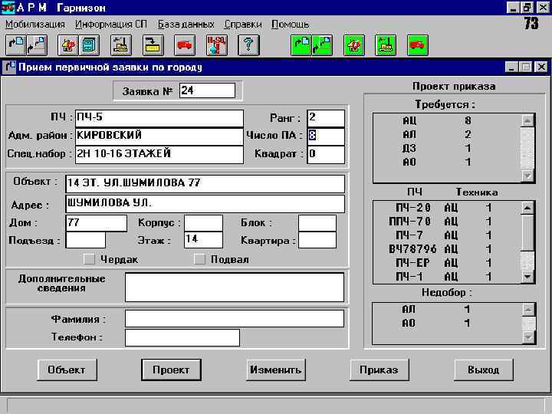Click the Дополнительные сведения text area
Viewport: 552px width, 414px height.
[235, 287]
